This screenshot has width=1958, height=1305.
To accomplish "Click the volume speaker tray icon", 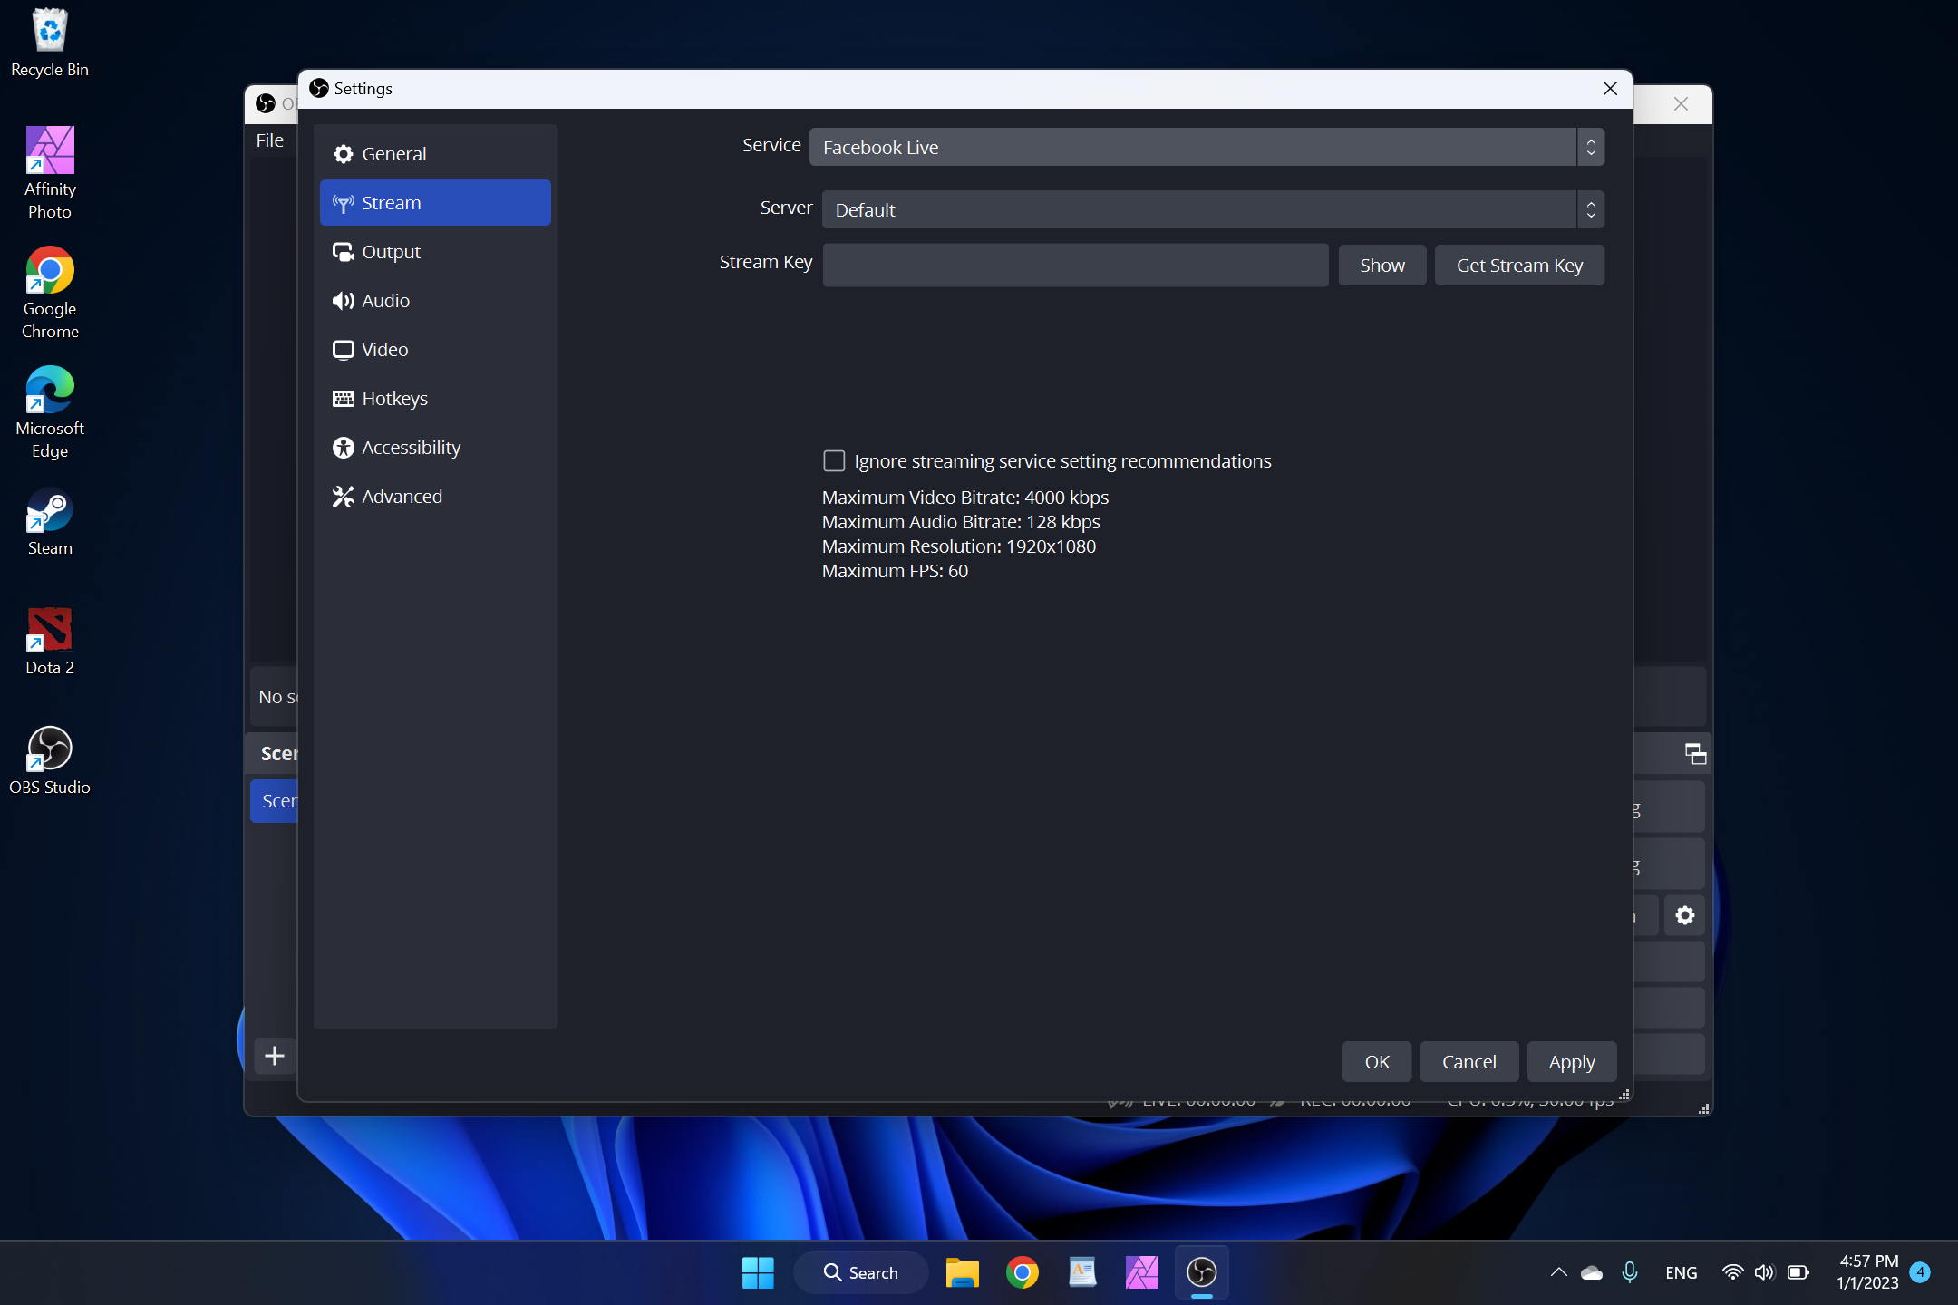I will [1764, 1272].
